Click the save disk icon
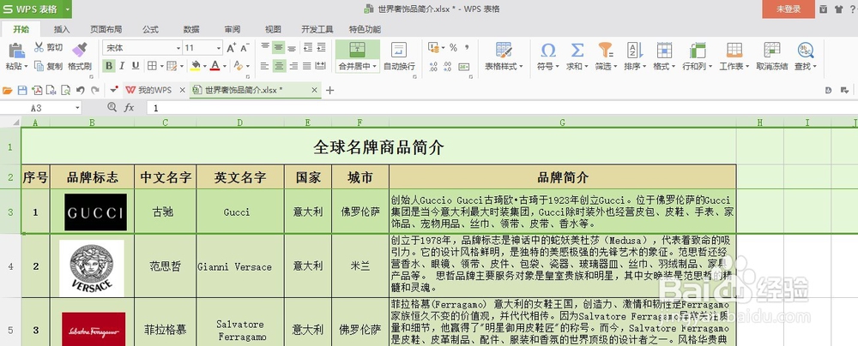 pos(22,90)
